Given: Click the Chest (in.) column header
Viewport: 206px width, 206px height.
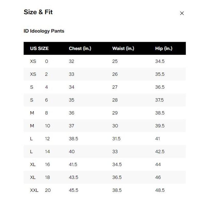Looking at the screenshot, I should pos(80,48).
